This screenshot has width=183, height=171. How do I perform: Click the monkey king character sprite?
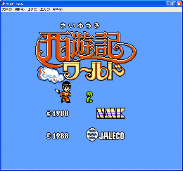point(64,92)
